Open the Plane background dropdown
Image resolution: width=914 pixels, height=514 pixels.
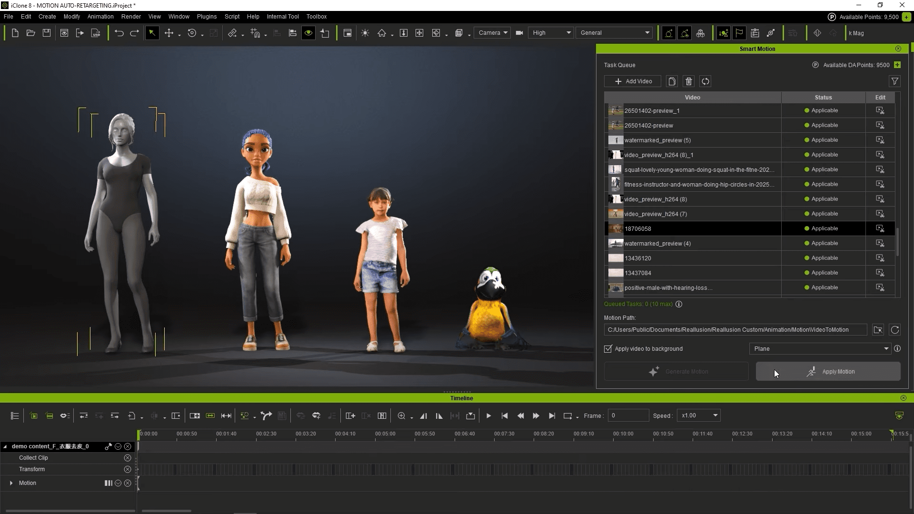tap(820, 348)
